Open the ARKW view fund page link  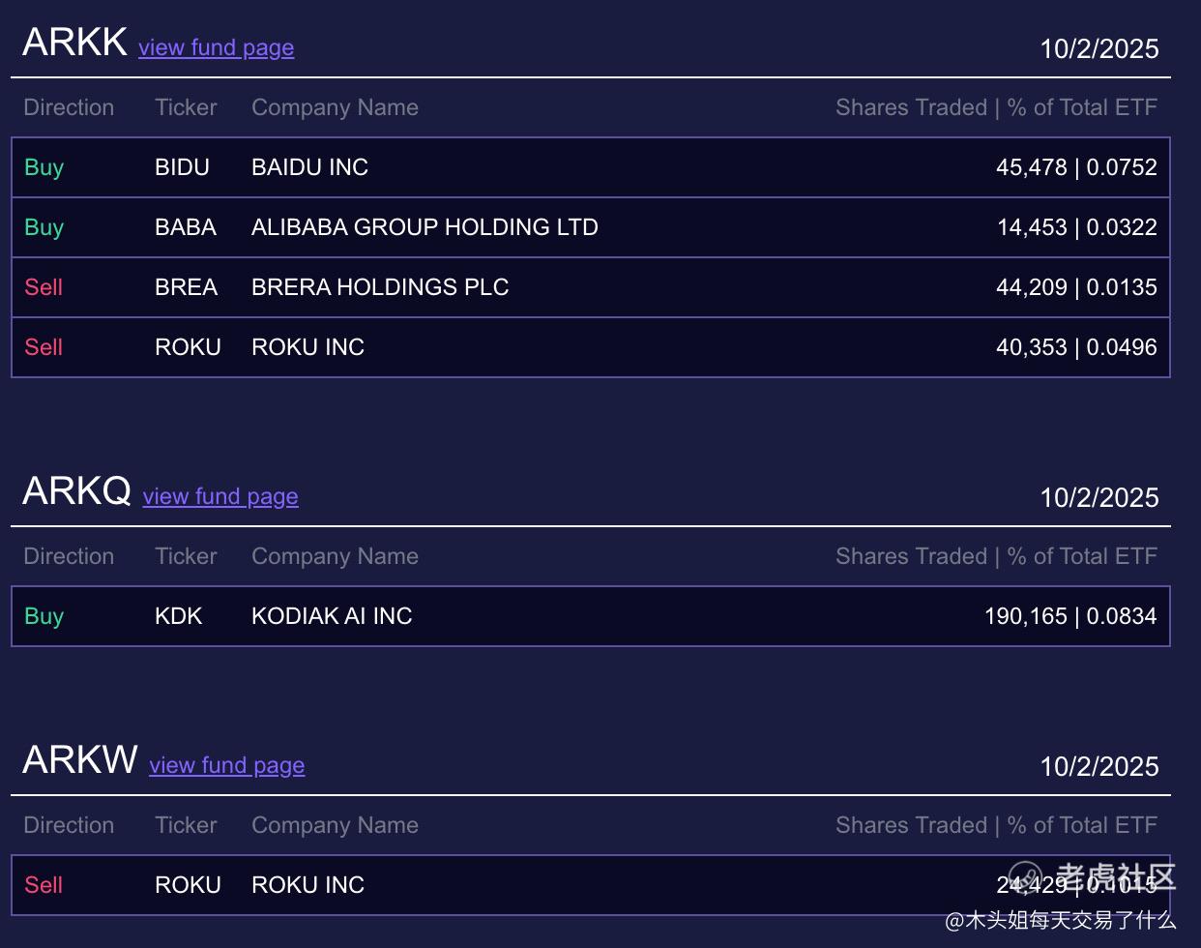tap(227, 765)
